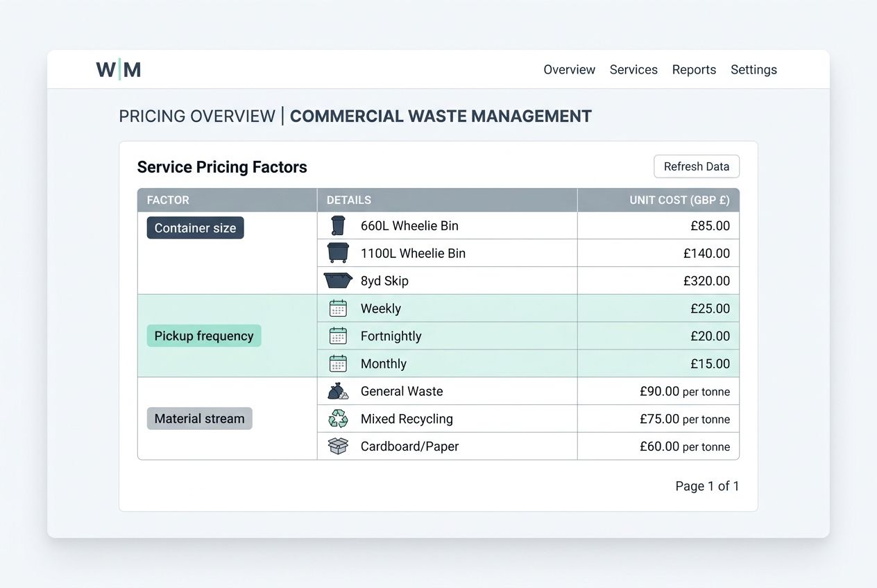Click the 8yd Skip icon

[x=338, y=281]
